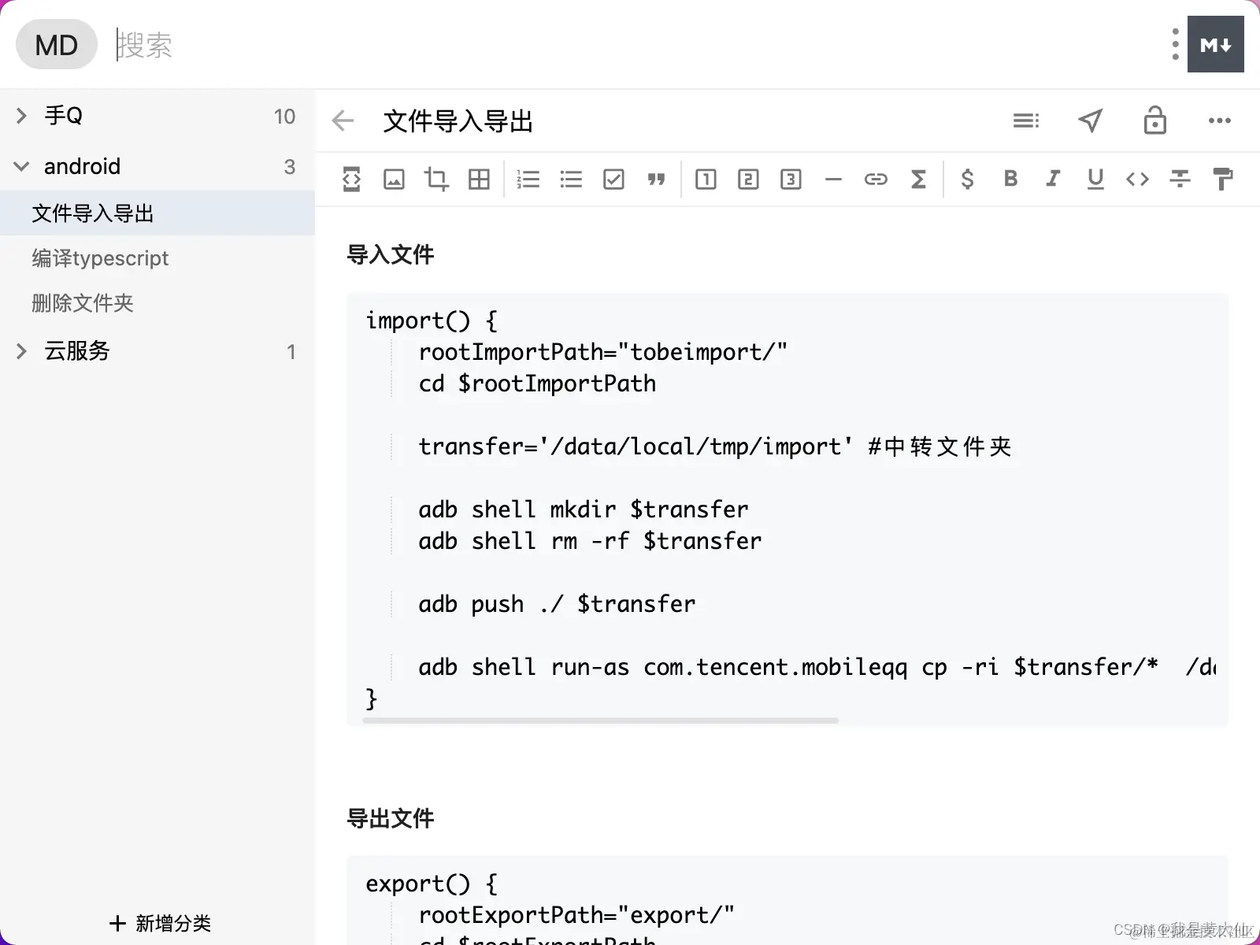Click the 'adb shell mkdir $transfer' line
This screenshot has width=1260, height=945.
point(584,510)
